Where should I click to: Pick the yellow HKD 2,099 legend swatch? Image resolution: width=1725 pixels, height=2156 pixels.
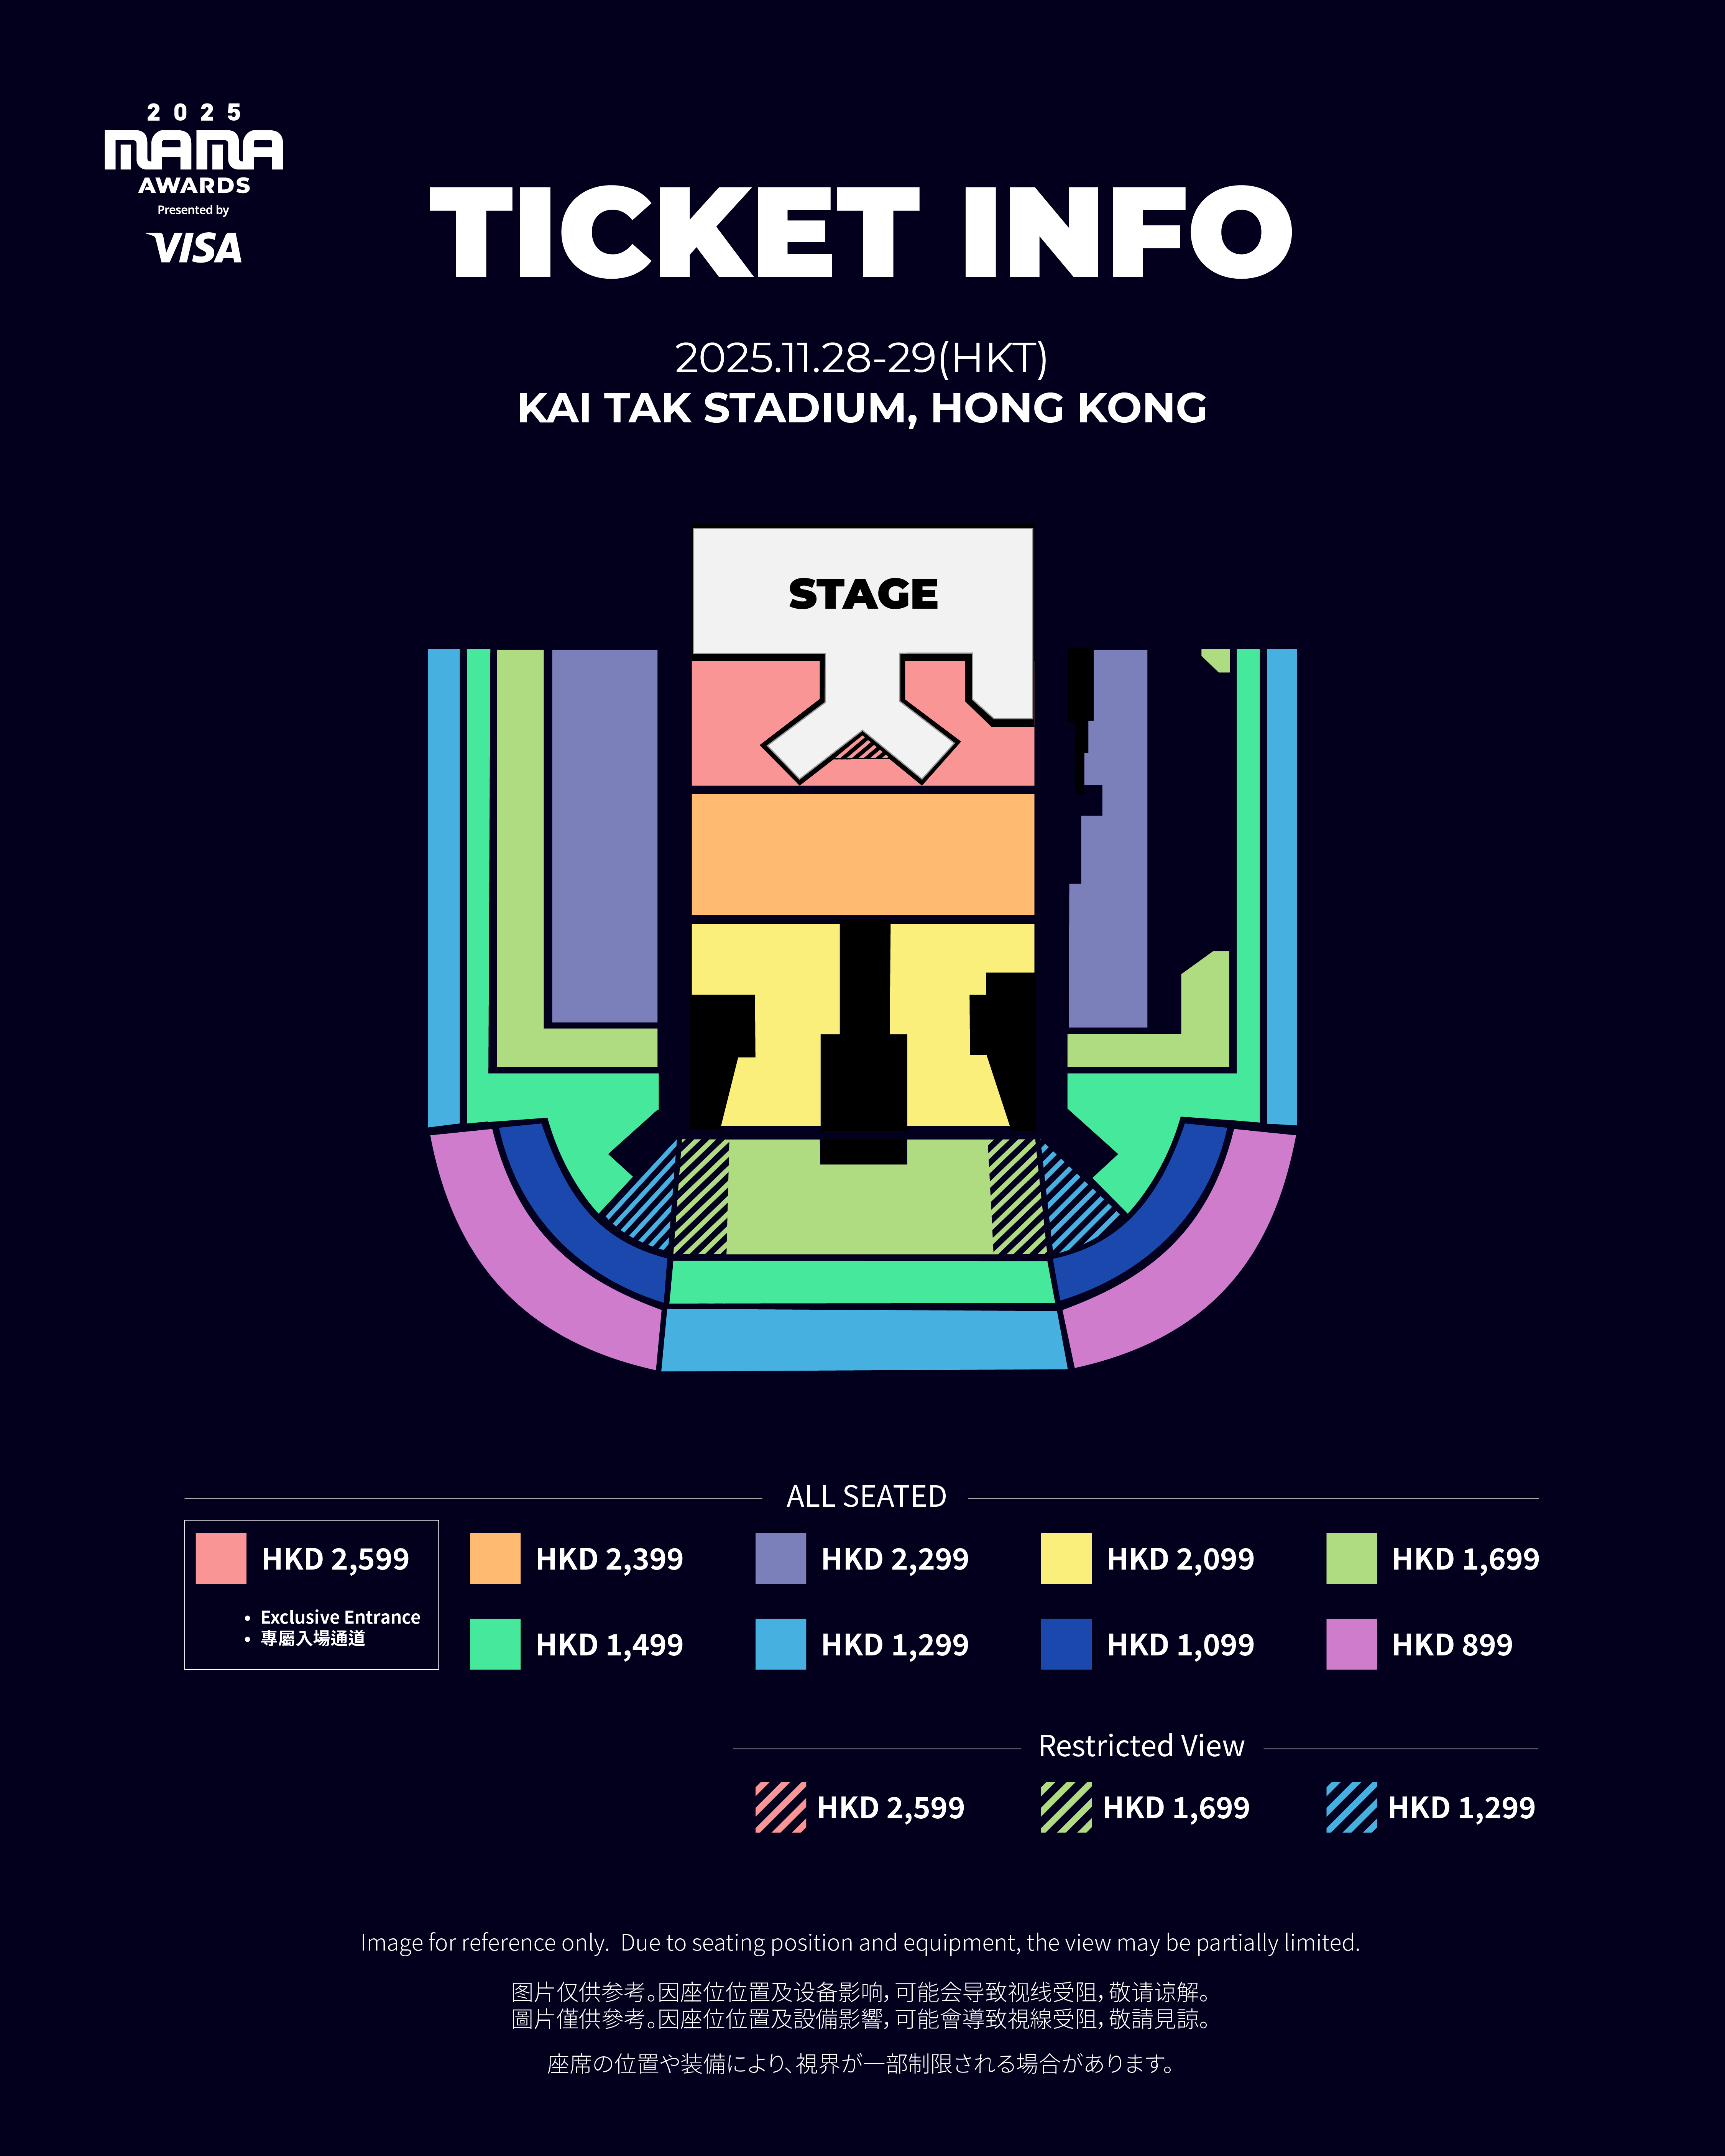pos(1066,1558)
